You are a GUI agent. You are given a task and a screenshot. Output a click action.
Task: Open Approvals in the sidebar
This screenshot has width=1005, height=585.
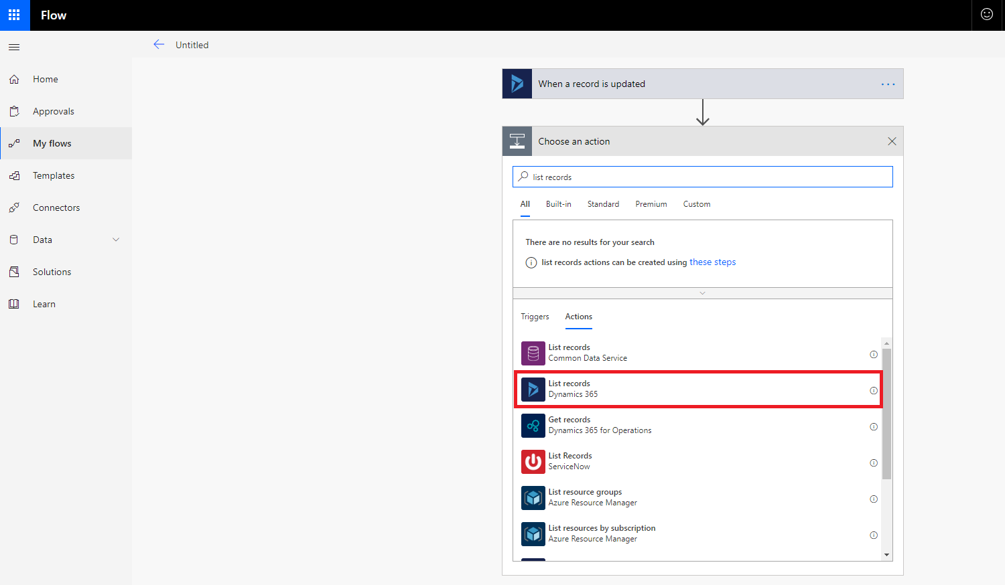pyautogui.click(x=66, y=111)
